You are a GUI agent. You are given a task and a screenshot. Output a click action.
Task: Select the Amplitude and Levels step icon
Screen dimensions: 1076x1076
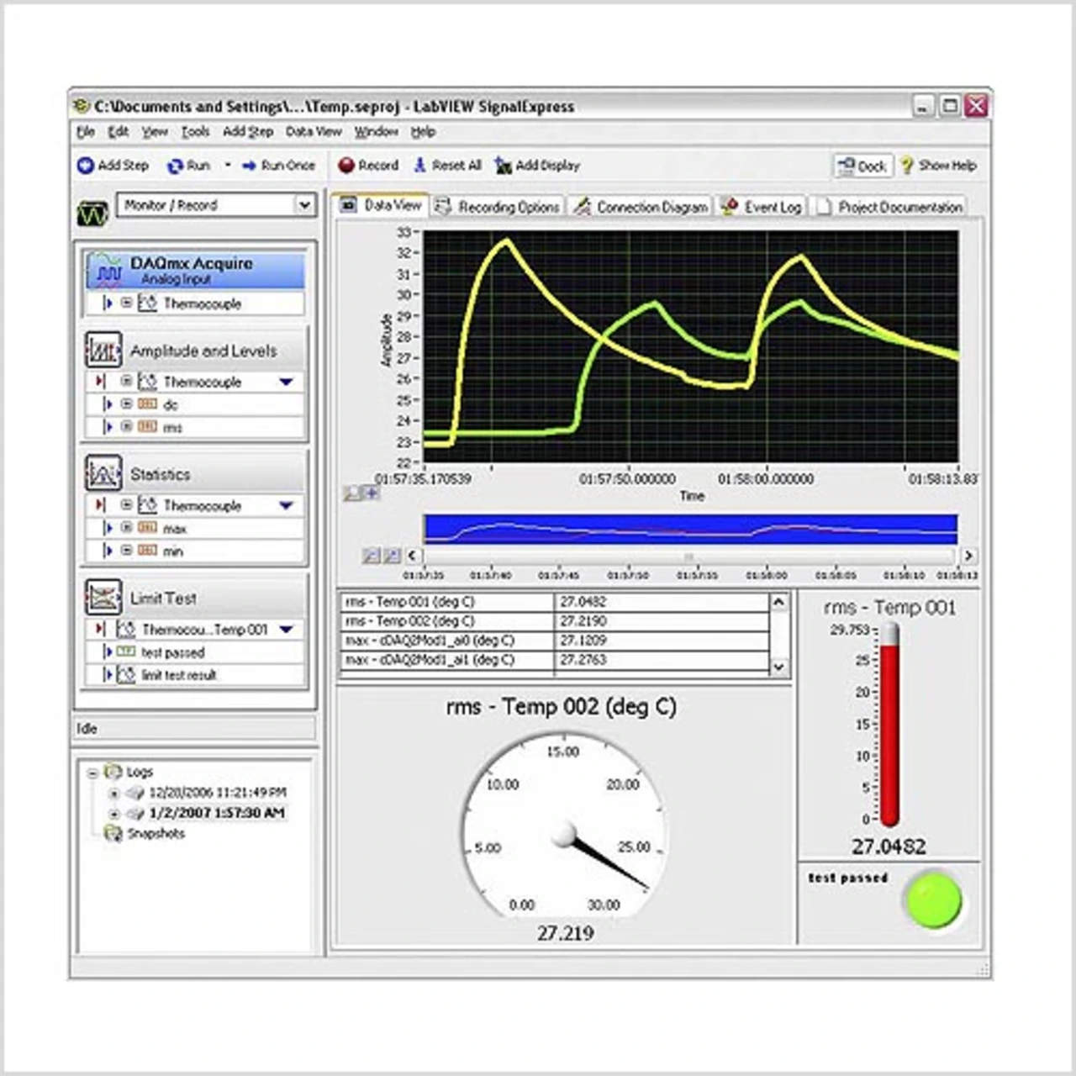coord(103,350)
